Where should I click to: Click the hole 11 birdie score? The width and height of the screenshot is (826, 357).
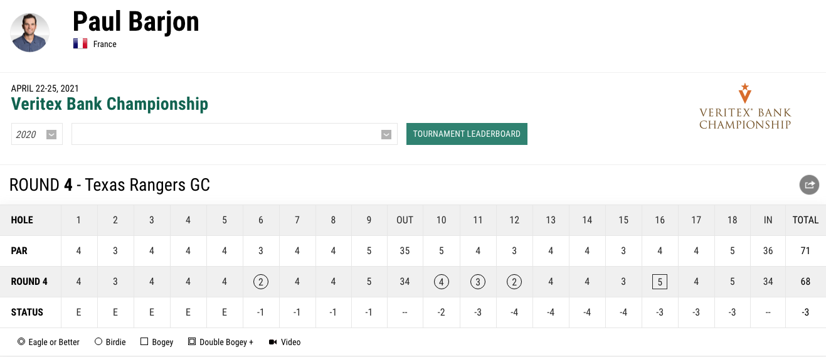pyautogui.click(x=478, y=282)
